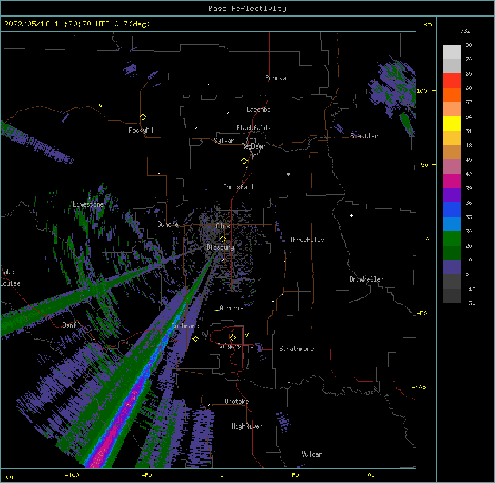Select the Airdrie label

click(x=231, y=308)
